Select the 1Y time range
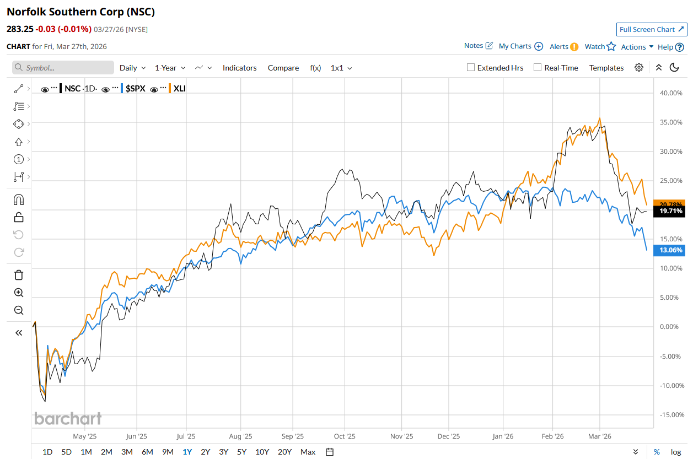Viewport: 693px width, 459px height. click(x=187, y=452)
